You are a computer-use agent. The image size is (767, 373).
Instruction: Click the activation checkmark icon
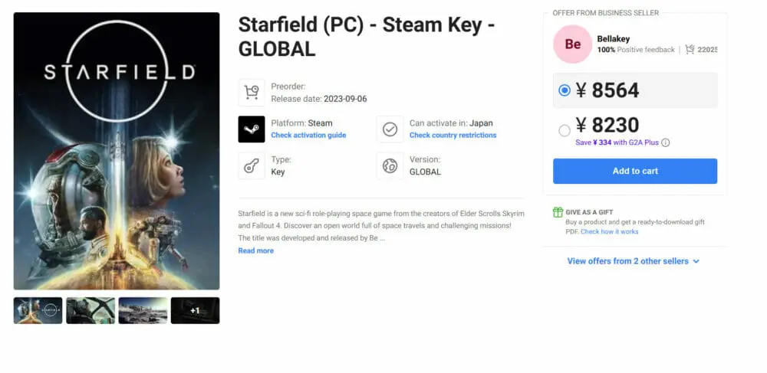coord(390,129)
